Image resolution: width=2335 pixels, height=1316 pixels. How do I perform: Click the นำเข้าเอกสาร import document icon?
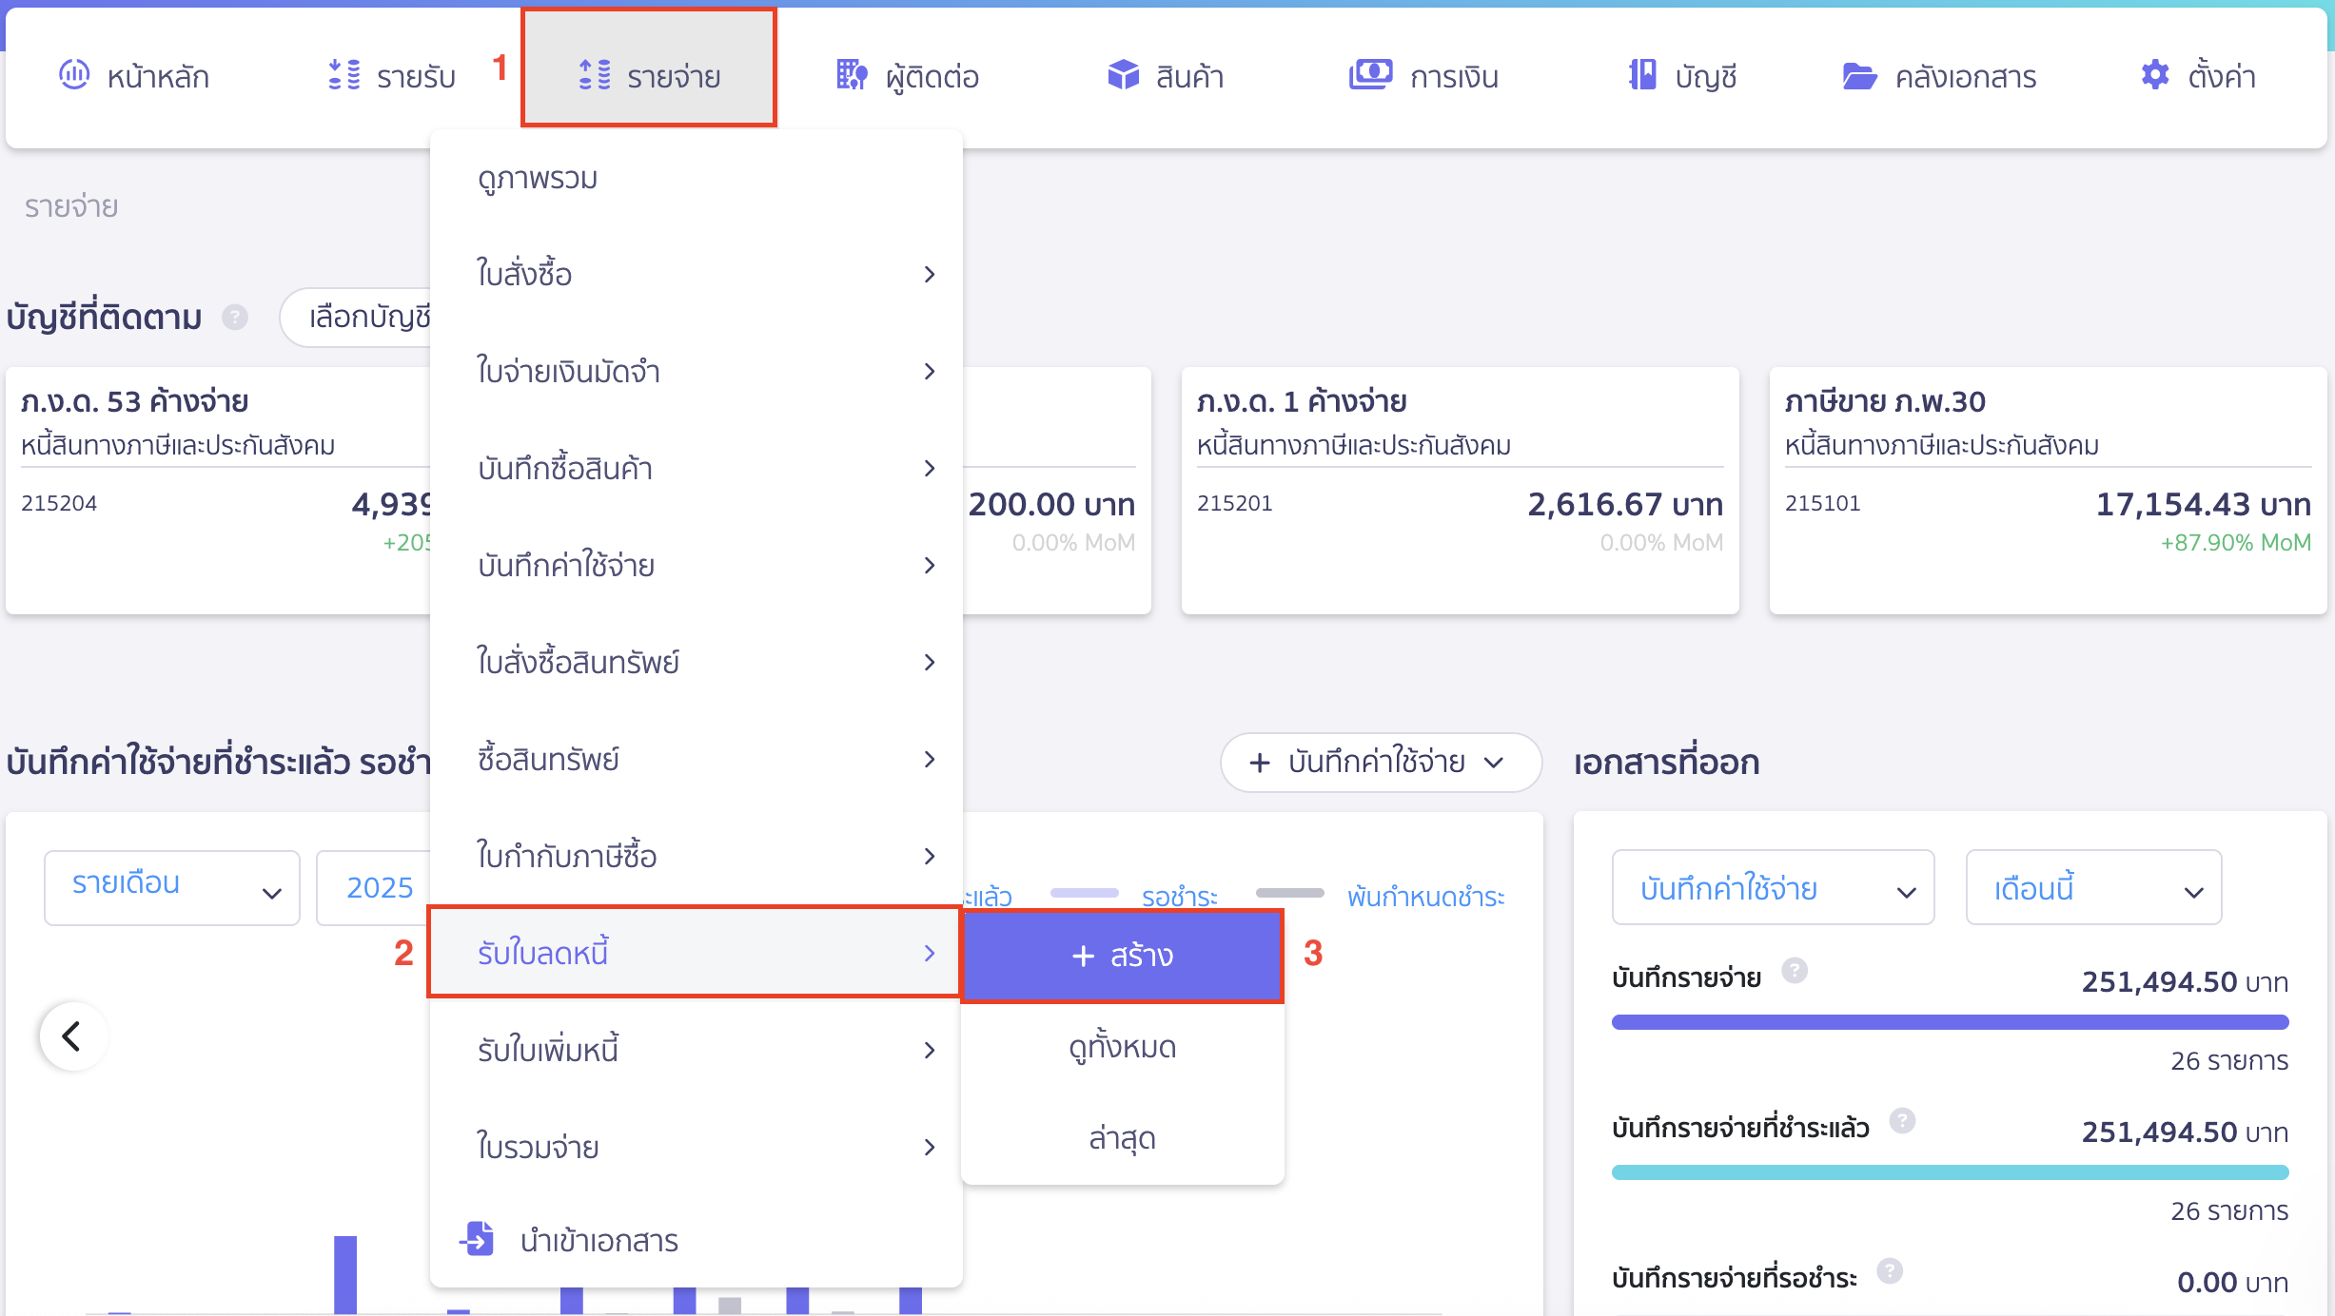[x=478, y=1239]
